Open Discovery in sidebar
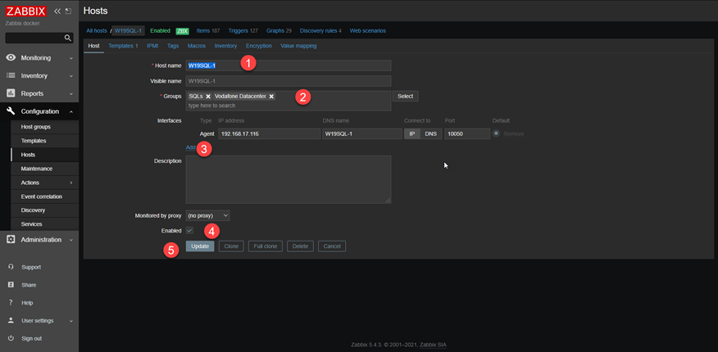The height and width of the screenshot is (352, 718). (x=33, y=210)
